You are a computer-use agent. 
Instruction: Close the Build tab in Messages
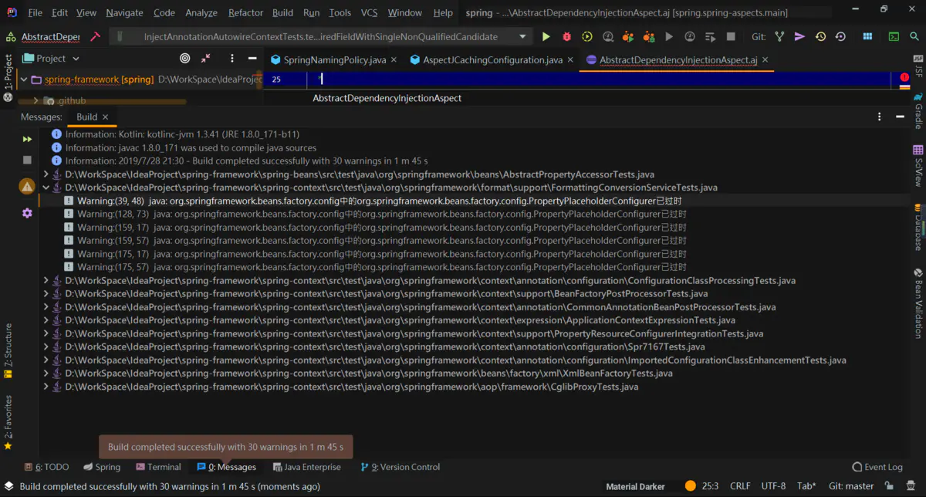coord(106,117)
